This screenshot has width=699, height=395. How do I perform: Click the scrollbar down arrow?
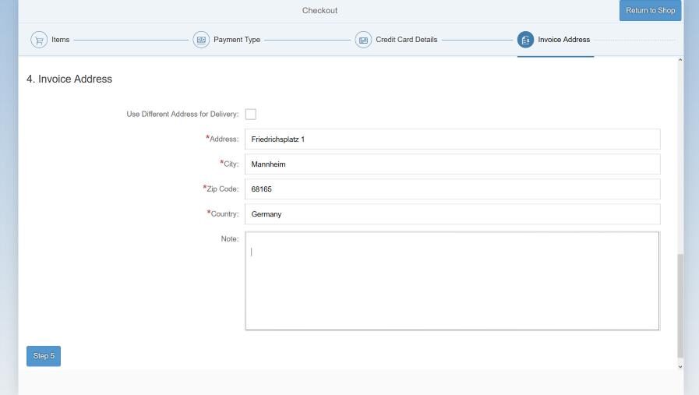tap(680, 366)
